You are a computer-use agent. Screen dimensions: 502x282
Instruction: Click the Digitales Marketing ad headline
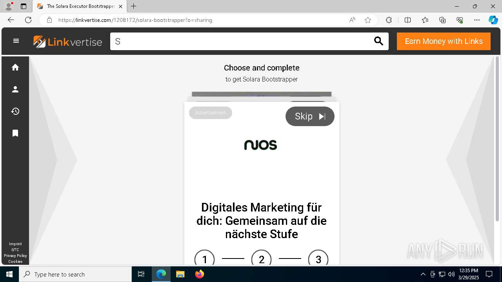[262, 221]
